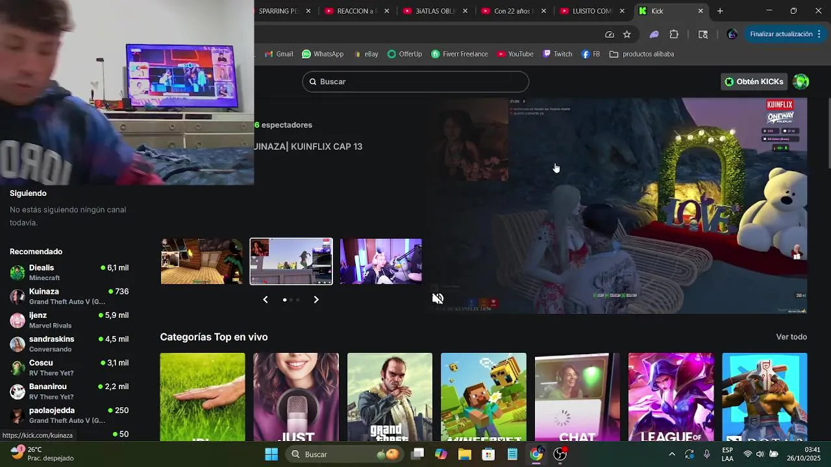The height and width of the screenshot is (467, 831).
Task: Open the League of Legends category card
Action: click(671, 397)
